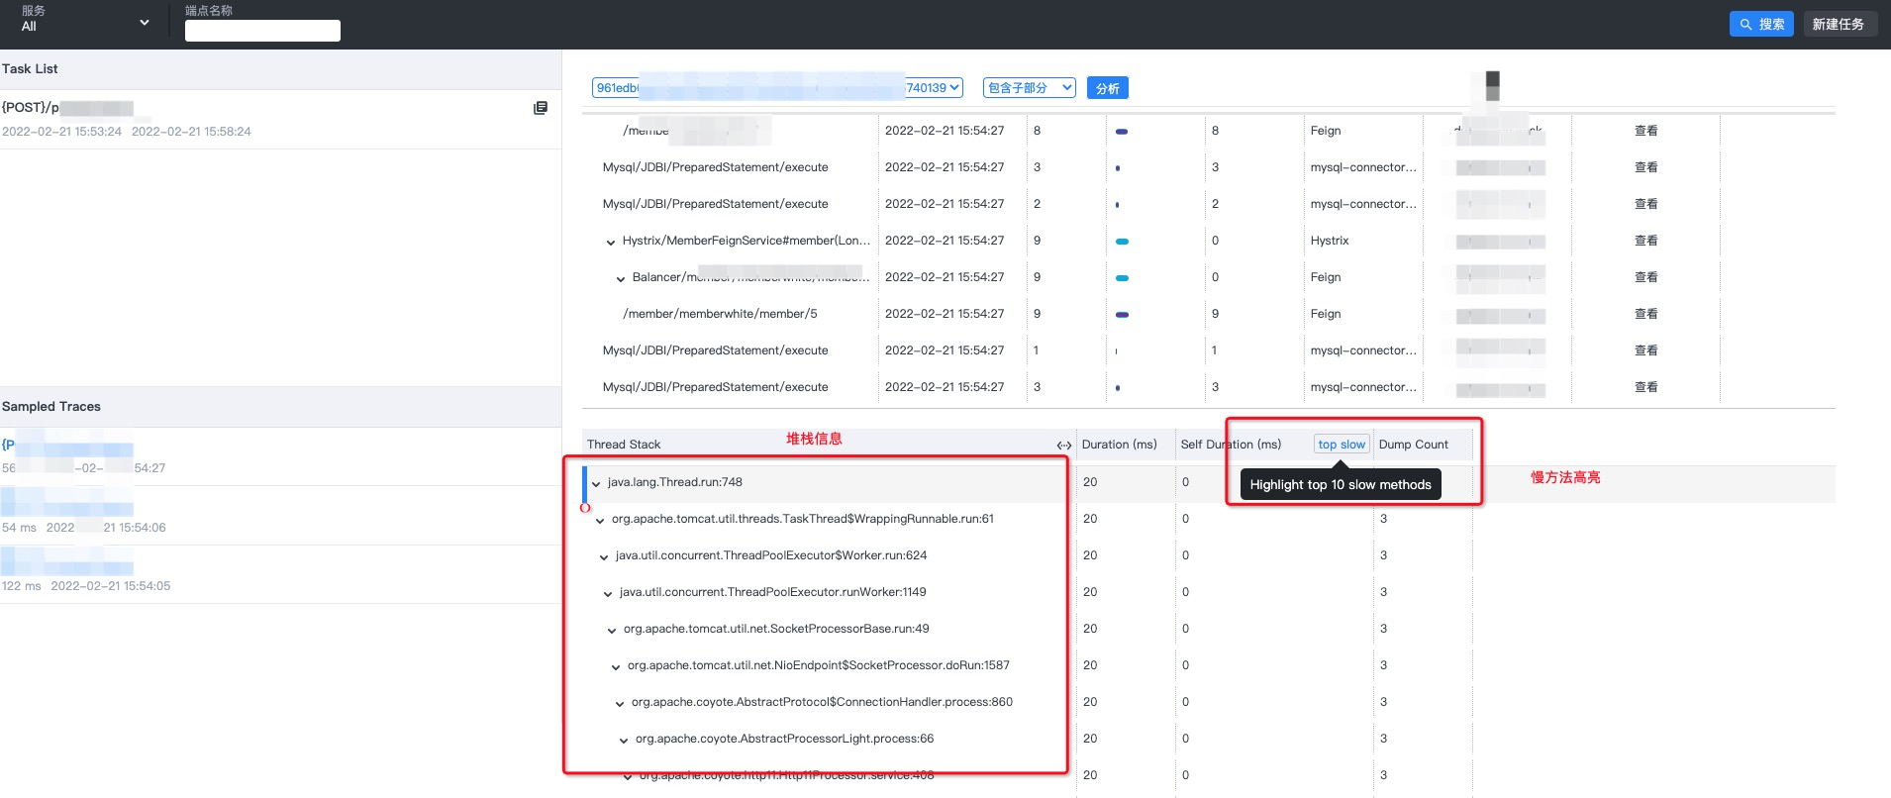
Task: Click Hystrix component cell
Action: point(1329,241)
